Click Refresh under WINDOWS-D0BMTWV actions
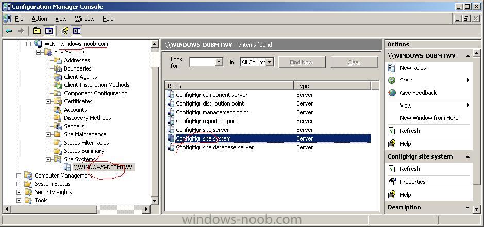 pos(410,131)
